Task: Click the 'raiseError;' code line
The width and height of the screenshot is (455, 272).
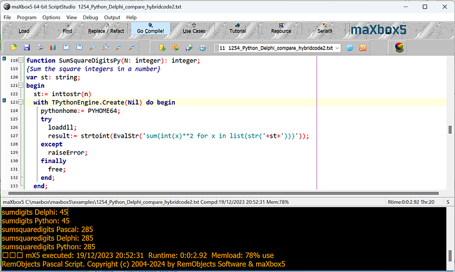Action: 68,153
